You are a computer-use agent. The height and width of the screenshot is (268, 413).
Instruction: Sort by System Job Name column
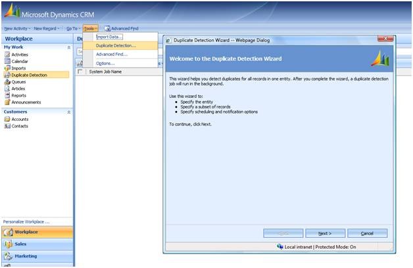(105, 72)
